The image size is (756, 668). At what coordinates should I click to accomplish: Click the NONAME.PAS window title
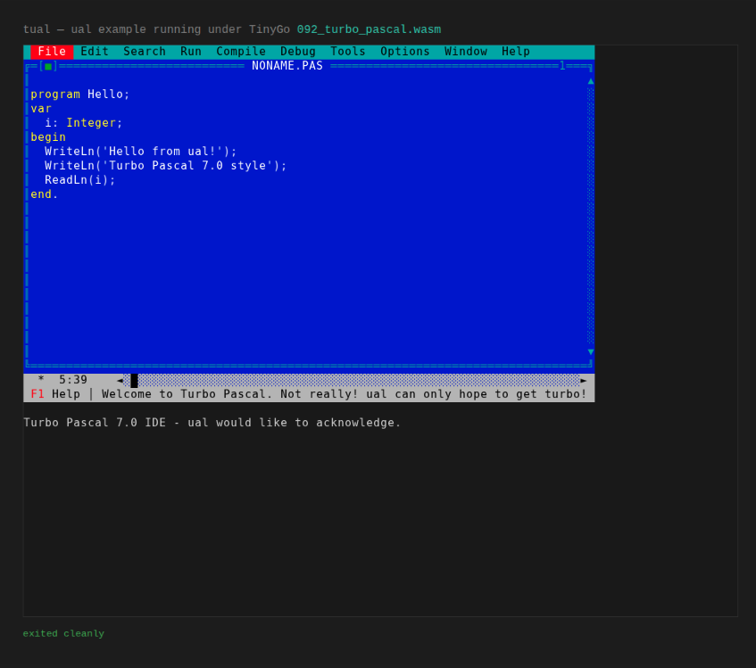(287, 65)
